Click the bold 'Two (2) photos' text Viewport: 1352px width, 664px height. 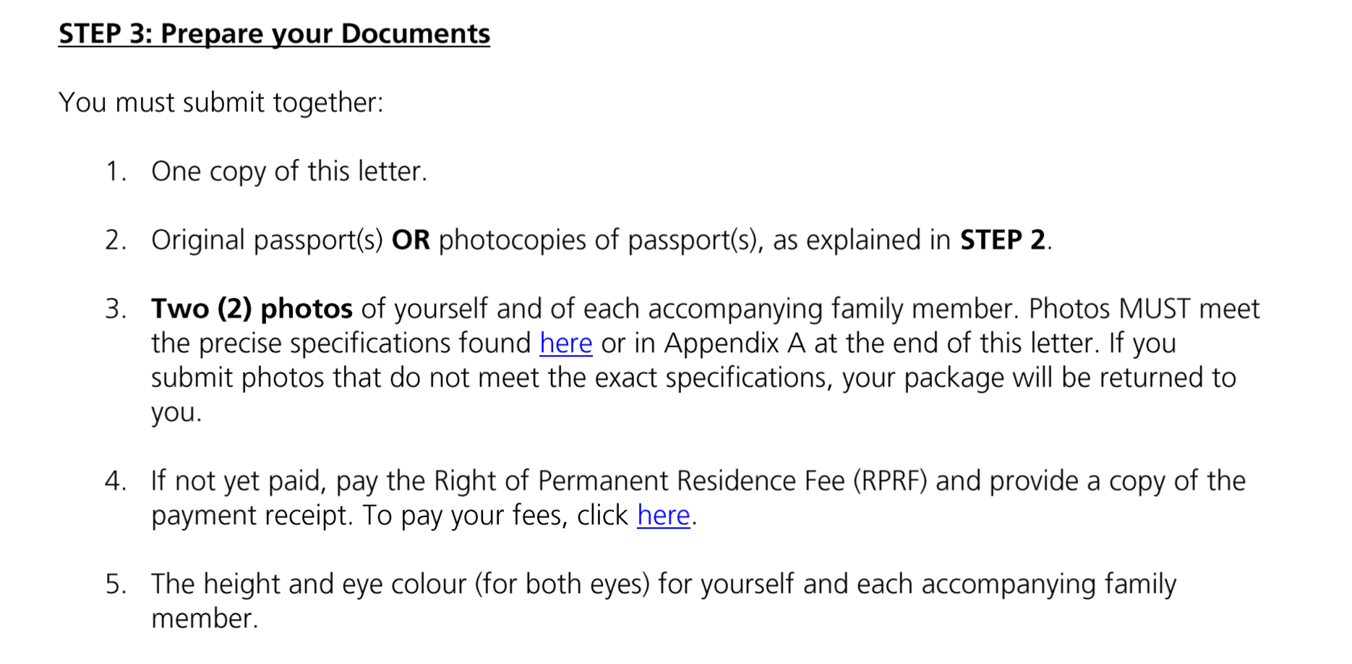[252, 309]
